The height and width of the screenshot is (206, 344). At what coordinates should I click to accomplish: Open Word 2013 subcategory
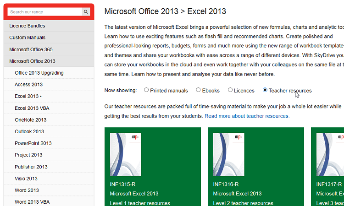click(49, 190)
